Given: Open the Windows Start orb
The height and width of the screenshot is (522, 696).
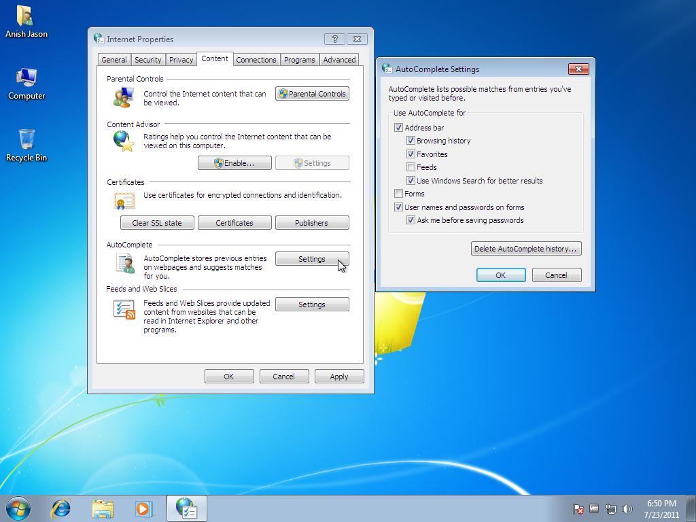Looking at the screenshot, I should (x=18, y=508).
